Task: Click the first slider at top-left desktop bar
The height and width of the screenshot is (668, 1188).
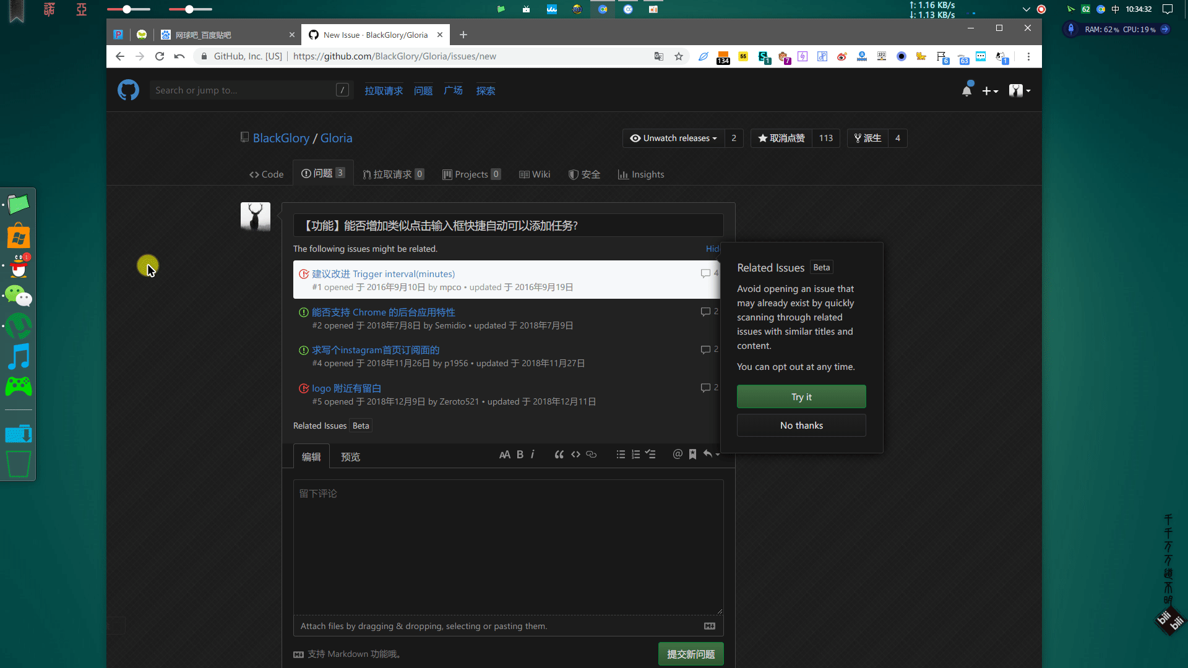Action: (128, 9)
